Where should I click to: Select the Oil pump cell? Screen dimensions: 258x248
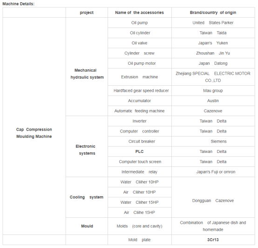(x=140, y=23)
